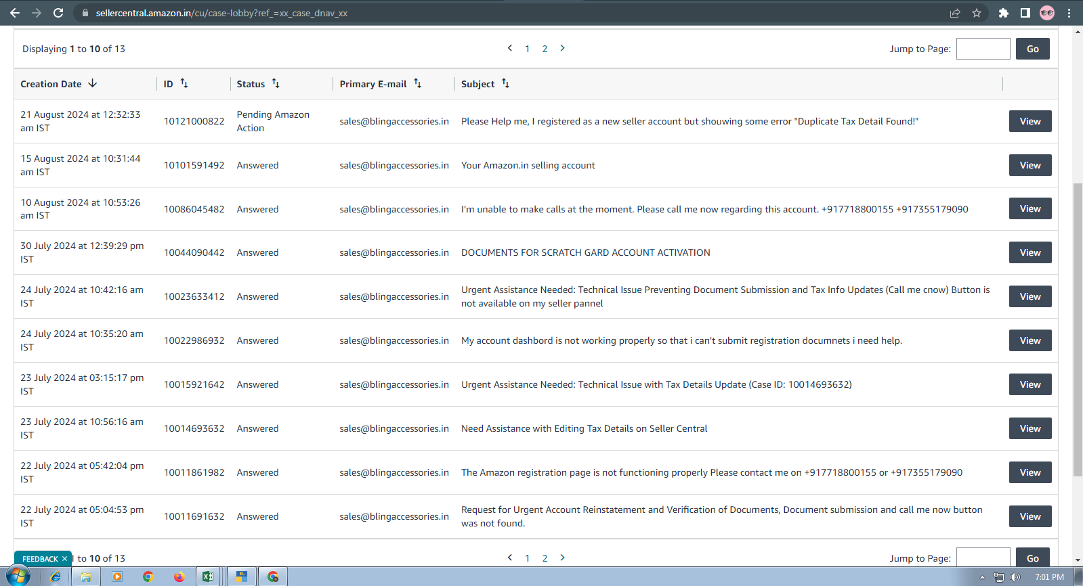Viewport: 1083px width, 586px height.
Task: Select 'Displaying 1 to 10 of 13' text
Action: (74, 49)
